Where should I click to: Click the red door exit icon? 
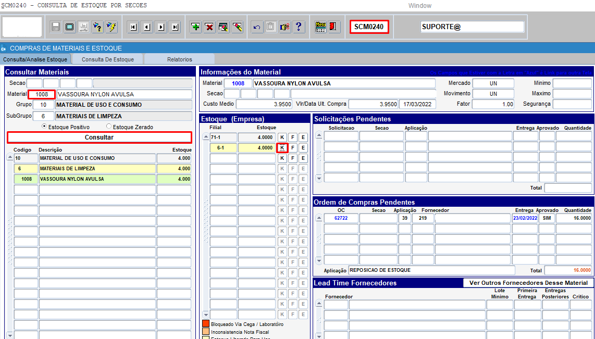click(x=334, y=27)
